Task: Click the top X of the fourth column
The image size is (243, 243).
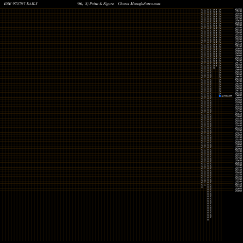Action: (211, 10)
